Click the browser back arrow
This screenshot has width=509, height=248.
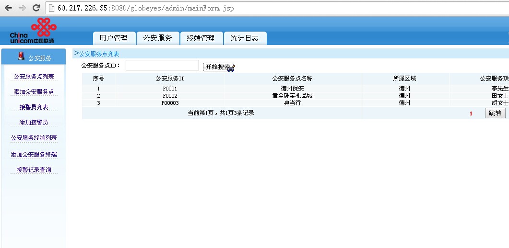click(8, 8)
